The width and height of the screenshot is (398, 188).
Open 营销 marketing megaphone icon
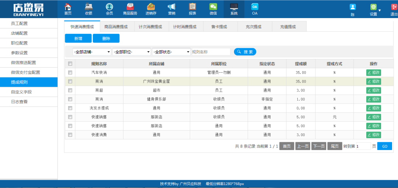[x=172, y=7]
